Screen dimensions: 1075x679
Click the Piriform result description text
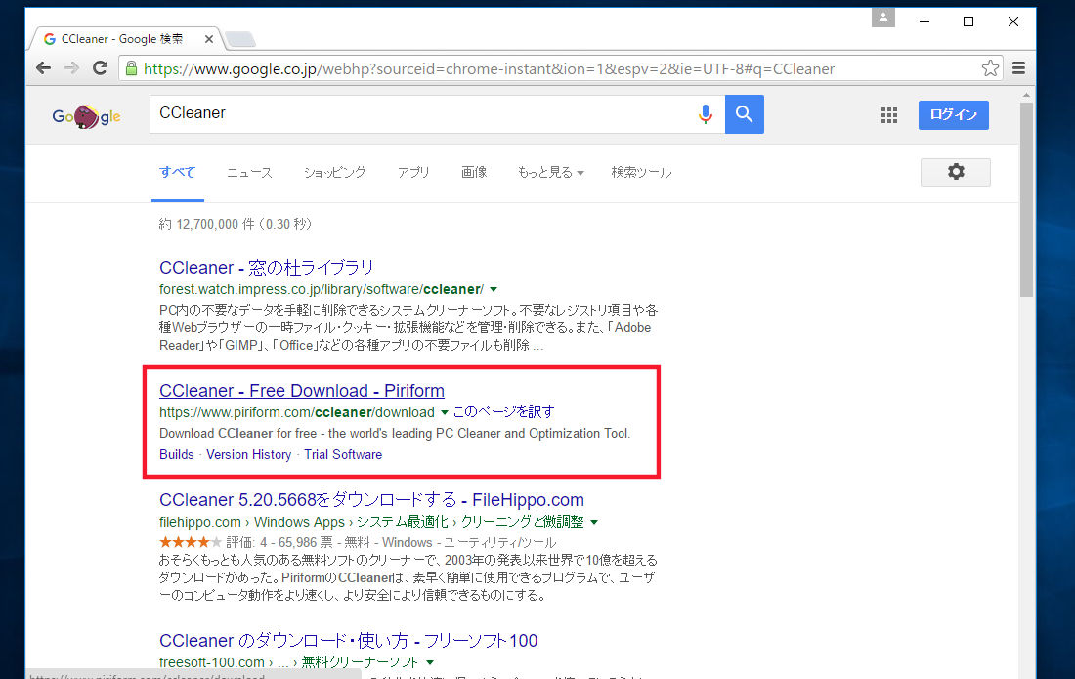tap(395, 434)
